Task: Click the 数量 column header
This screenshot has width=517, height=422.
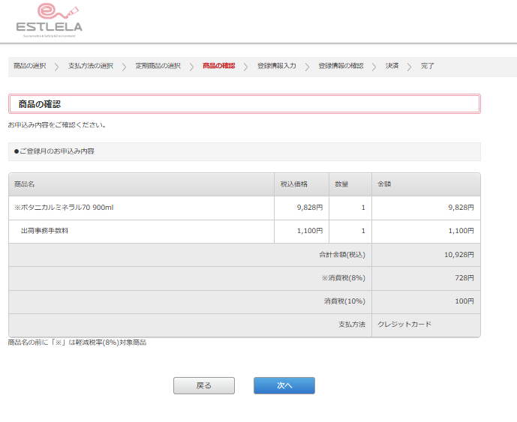Action: pos(341,184)
